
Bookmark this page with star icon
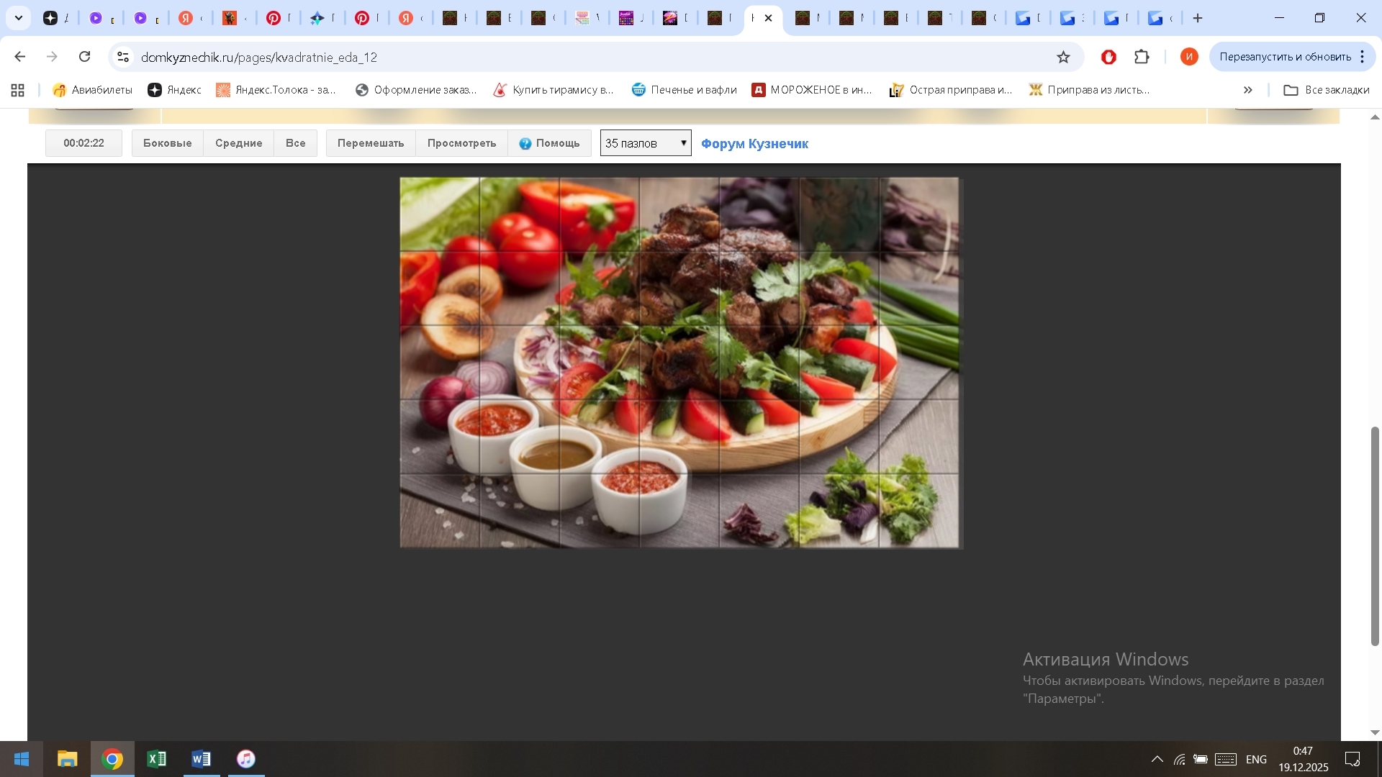click(1063, 57)
